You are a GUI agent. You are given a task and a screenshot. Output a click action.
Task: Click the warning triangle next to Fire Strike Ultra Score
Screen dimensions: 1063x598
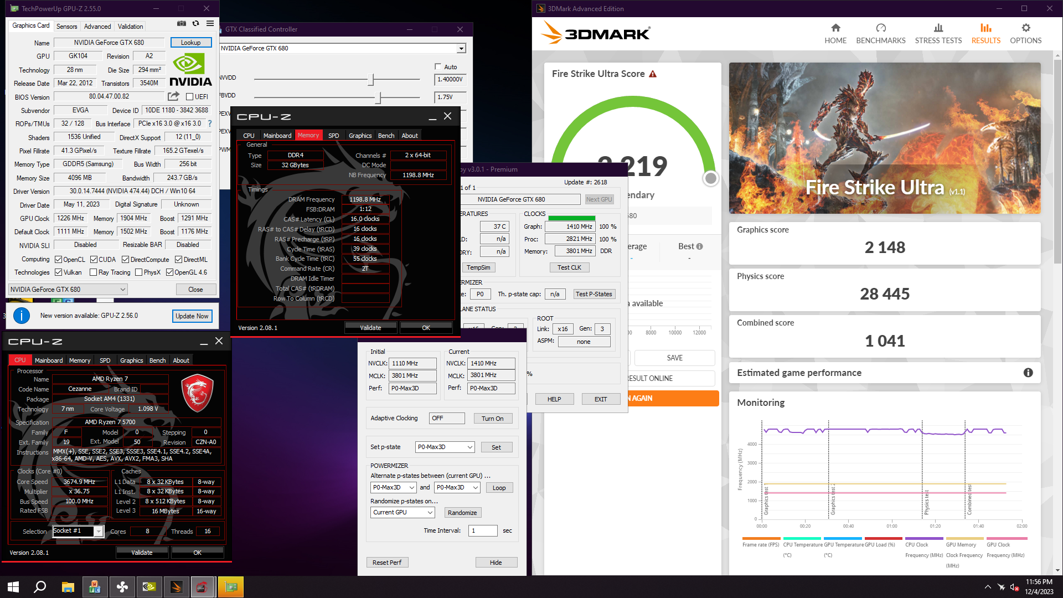pos(653,74)
